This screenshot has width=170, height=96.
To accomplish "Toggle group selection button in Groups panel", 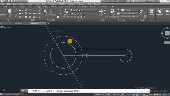I will pos(146,17).
